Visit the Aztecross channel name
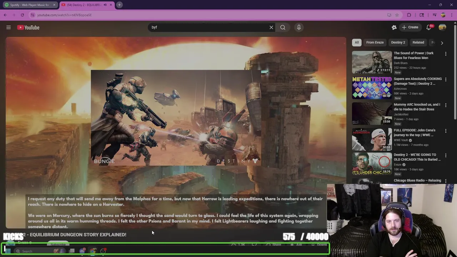 pos(400,89)
